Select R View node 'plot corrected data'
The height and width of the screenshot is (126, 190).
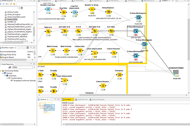[136, 56]
